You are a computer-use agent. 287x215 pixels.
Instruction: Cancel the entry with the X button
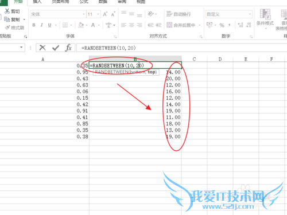point(42,48)
